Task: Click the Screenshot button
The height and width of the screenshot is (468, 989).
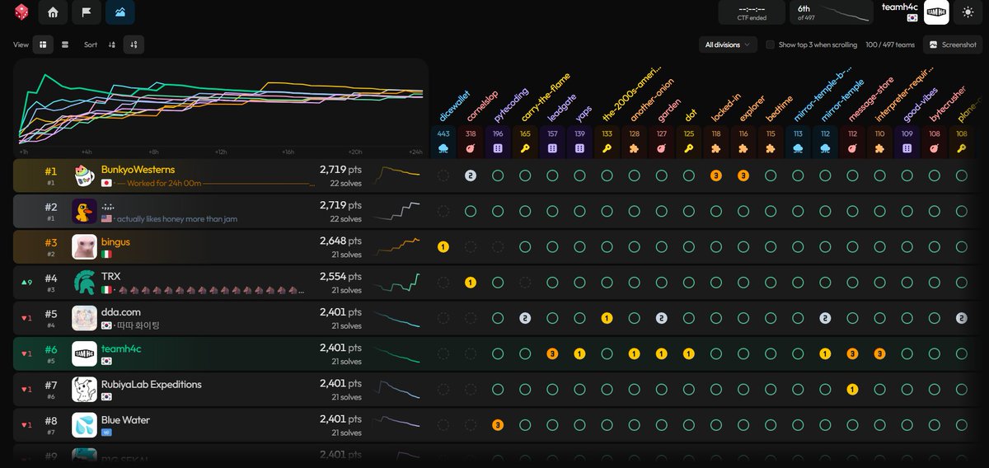Action: tap(954, 44)
